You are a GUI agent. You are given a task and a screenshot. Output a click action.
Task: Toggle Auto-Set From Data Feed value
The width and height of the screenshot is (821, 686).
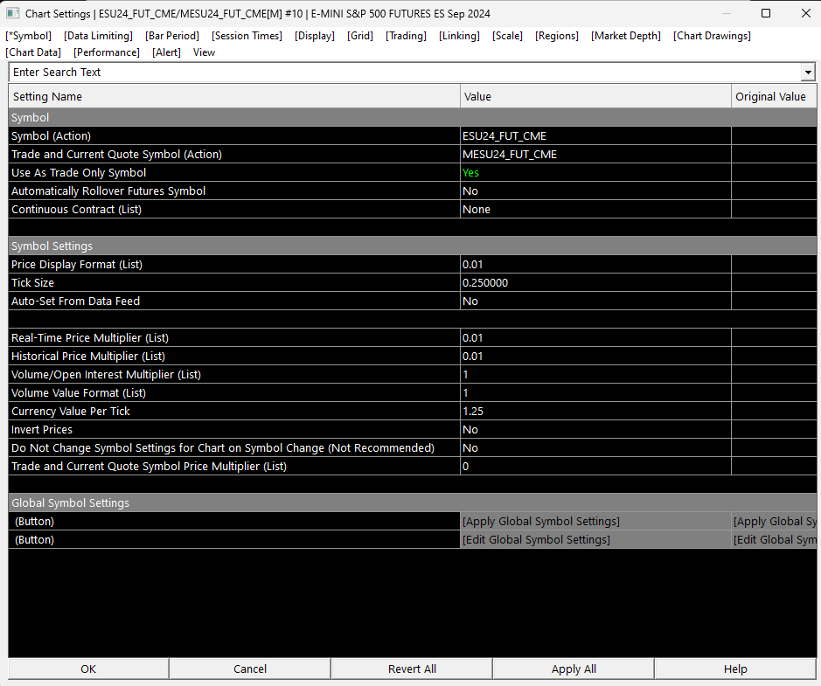point(595,301)
